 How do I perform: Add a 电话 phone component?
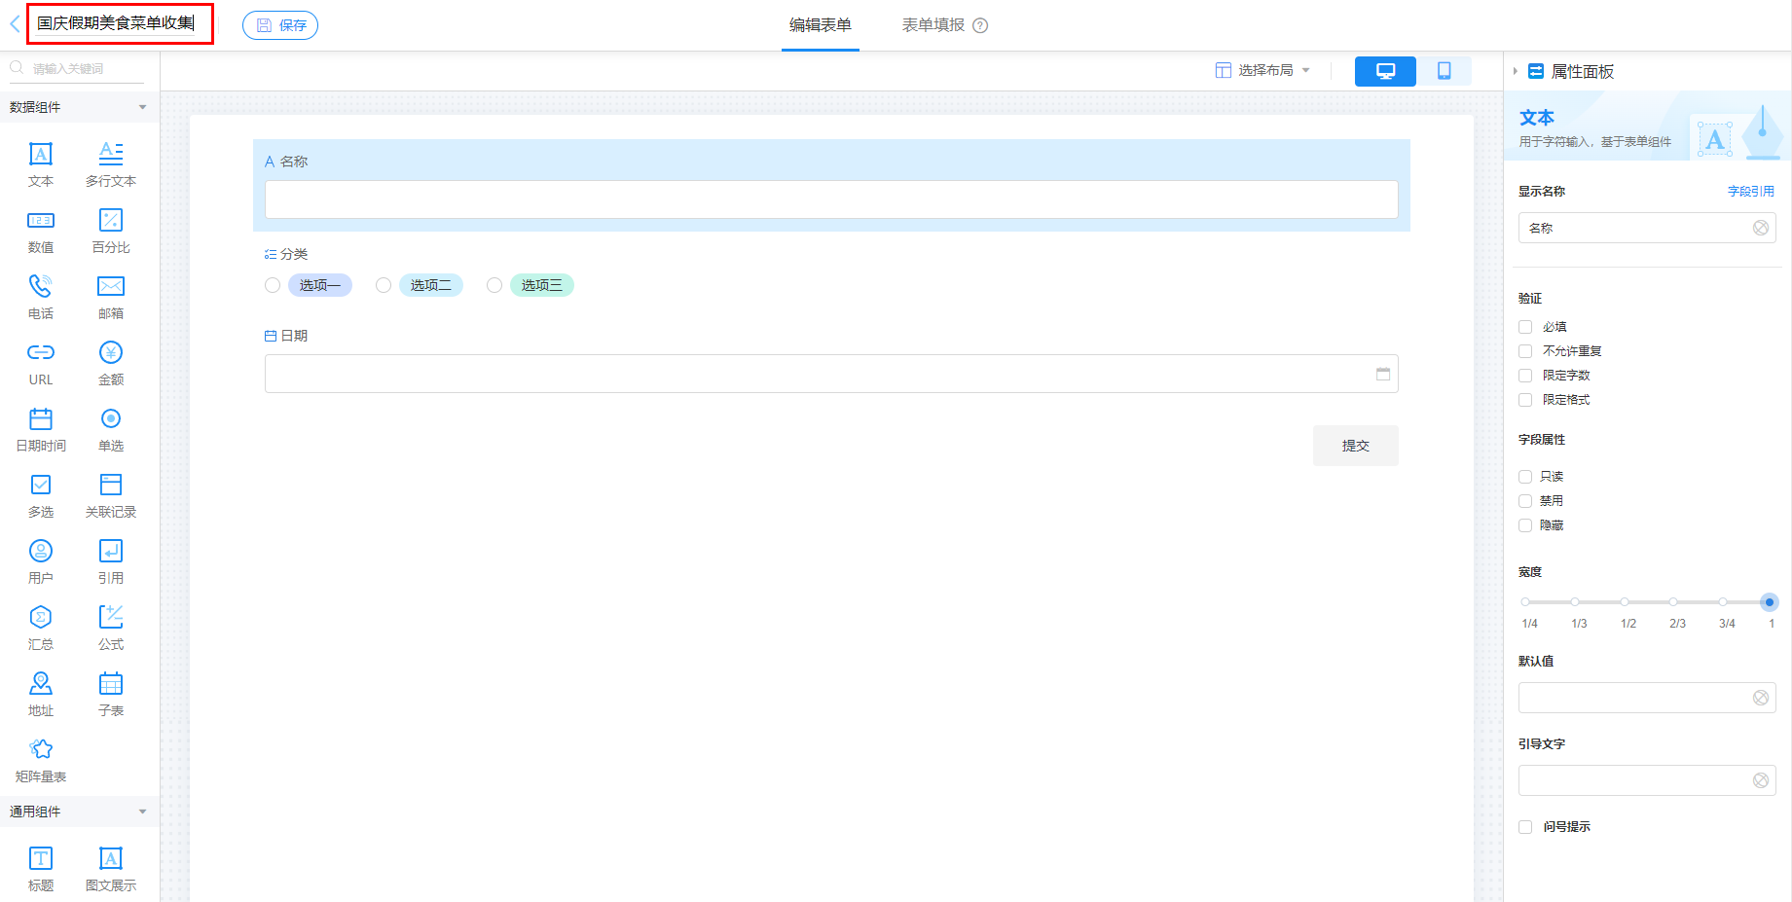point(41,297)
